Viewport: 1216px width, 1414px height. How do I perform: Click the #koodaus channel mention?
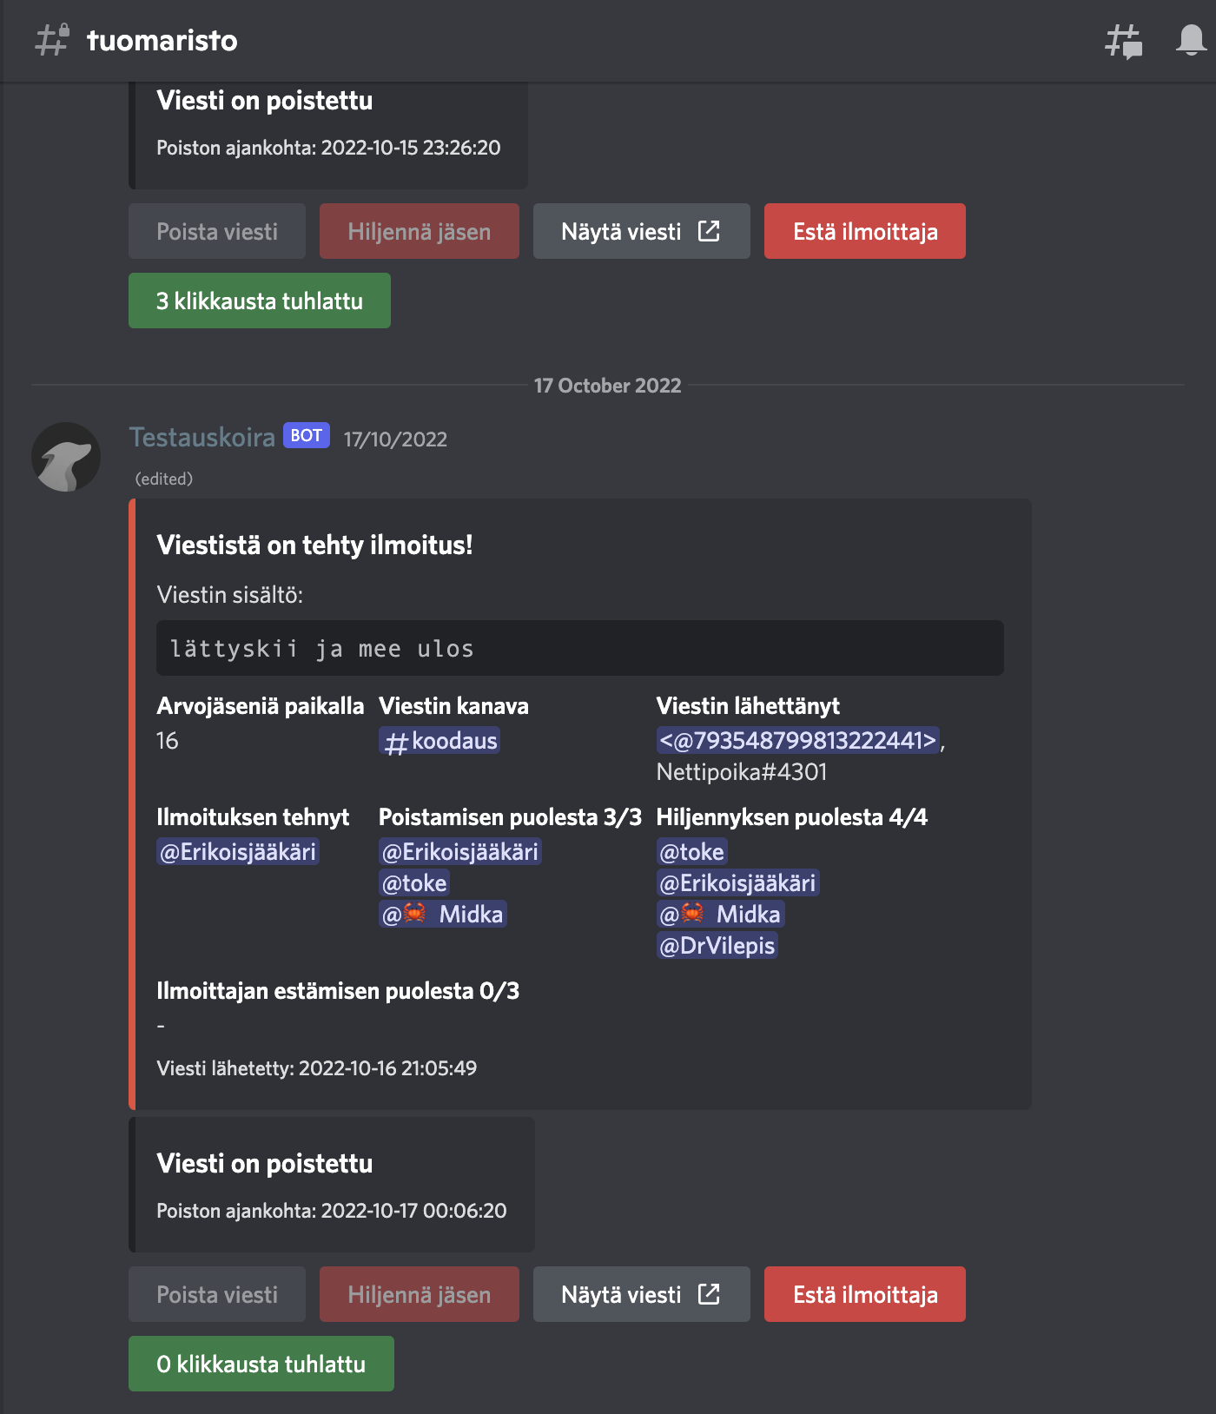point(440,741)
